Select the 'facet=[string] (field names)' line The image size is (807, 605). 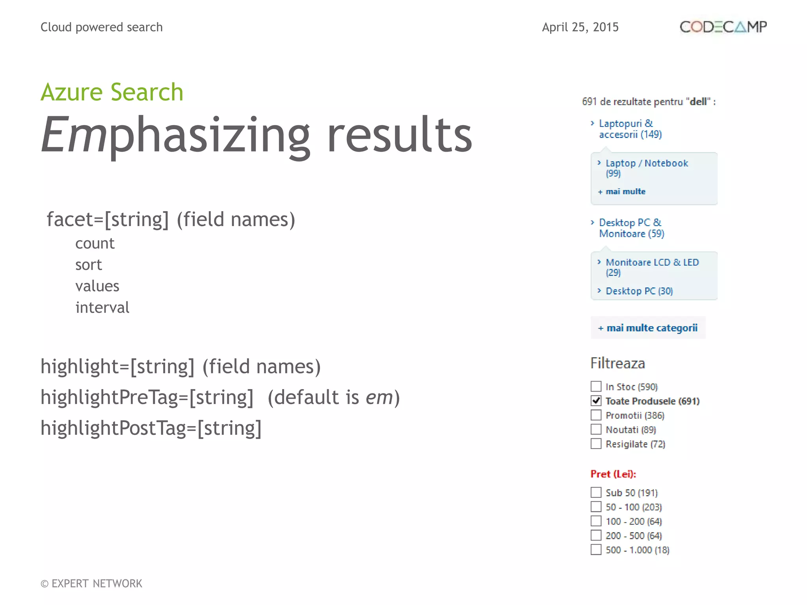(x=171, y=220)
